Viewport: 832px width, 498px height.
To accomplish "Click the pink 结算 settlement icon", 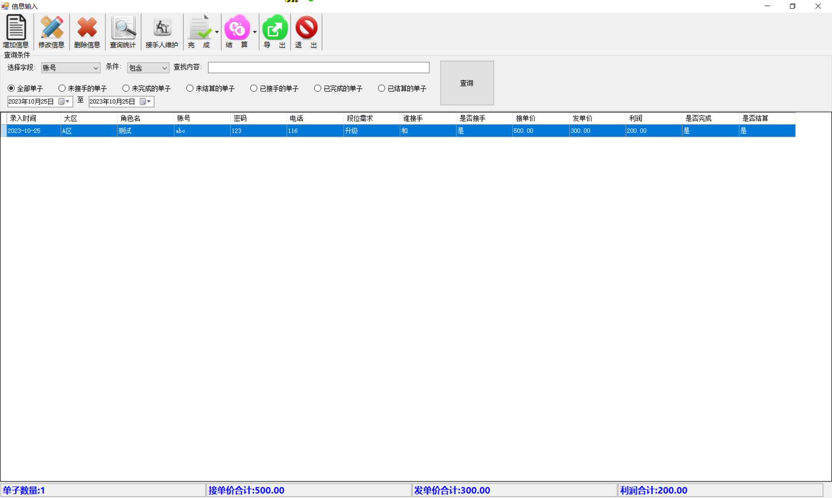I will tap(237, 28).
